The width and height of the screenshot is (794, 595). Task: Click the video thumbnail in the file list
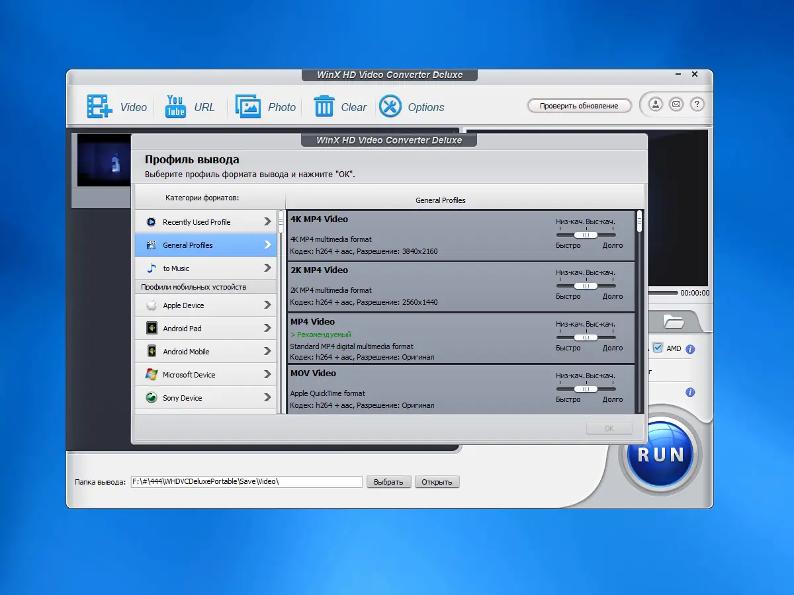pyautogui.click(x=105, y=160)
